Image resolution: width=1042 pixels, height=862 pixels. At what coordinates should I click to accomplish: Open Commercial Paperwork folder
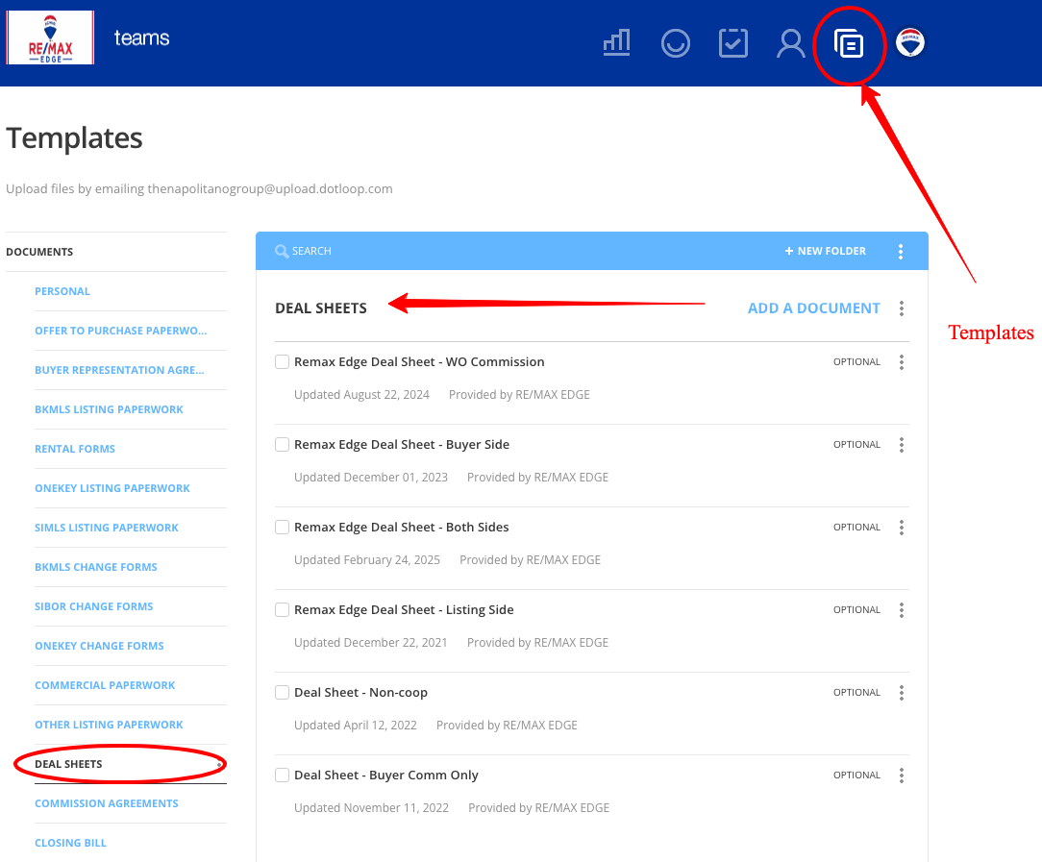tap(105, 685)
